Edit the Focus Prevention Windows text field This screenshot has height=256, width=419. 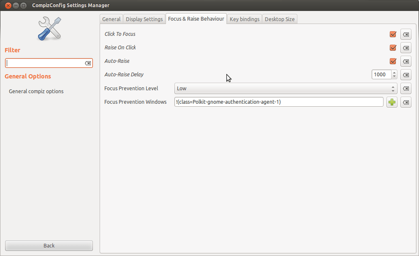click(279, 102)
